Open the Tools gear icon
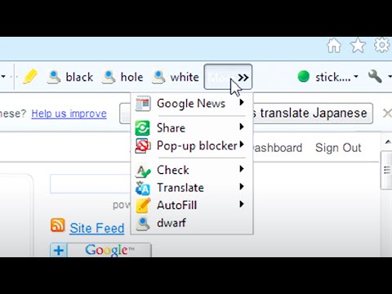Screen dimensions: 392x294 [382, 45]
